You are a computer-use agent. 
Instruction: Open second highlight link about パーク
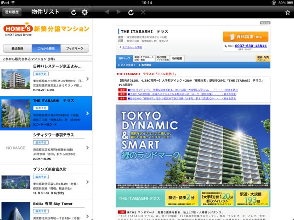point(182,94)
